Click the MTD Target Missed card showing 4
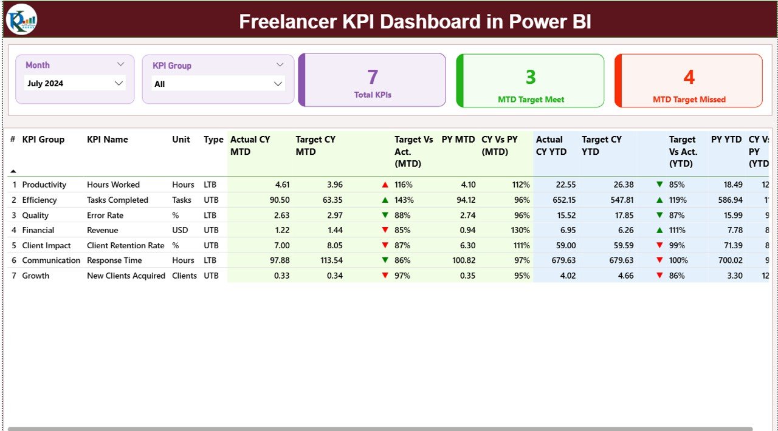 [689, 80]
